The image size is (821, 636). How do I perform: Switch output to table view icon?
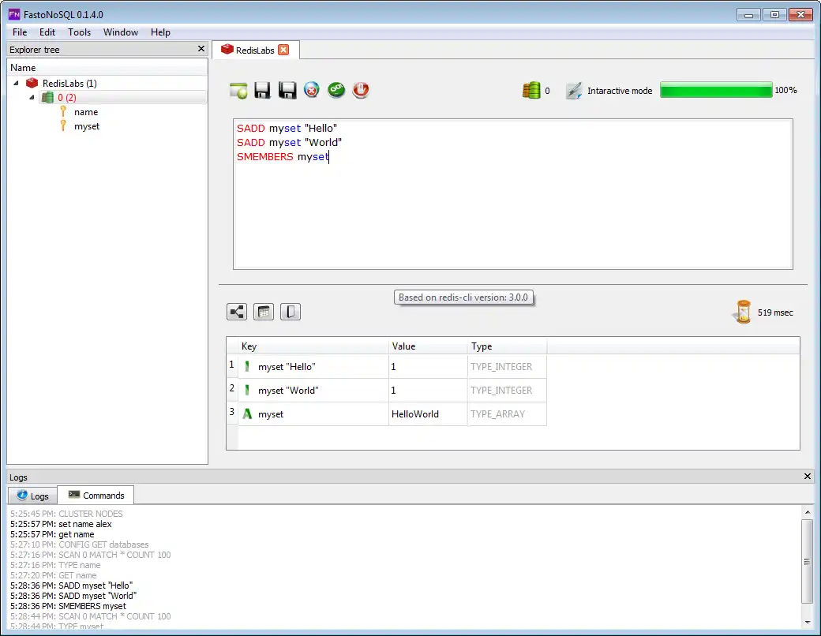coord(264,312)
